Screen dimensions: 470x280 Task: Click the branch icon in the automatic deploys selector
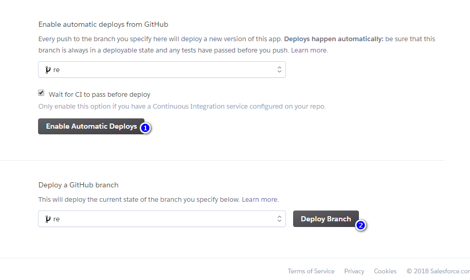[48, 69]
